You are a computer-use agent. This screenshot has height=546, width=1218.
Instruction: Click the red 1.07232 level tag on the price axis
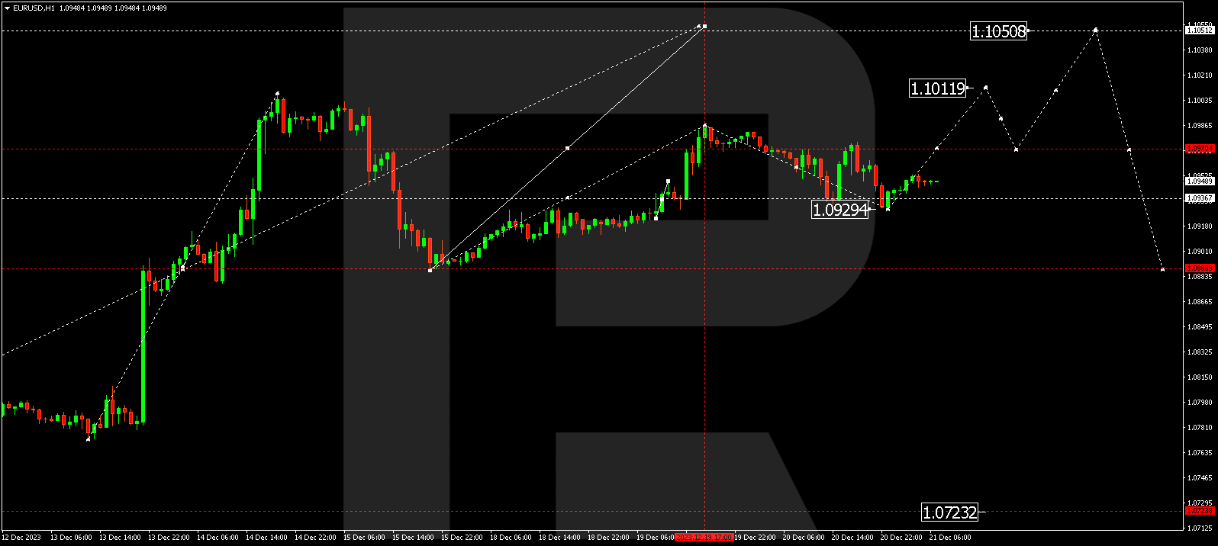[x=1200, y=511]
